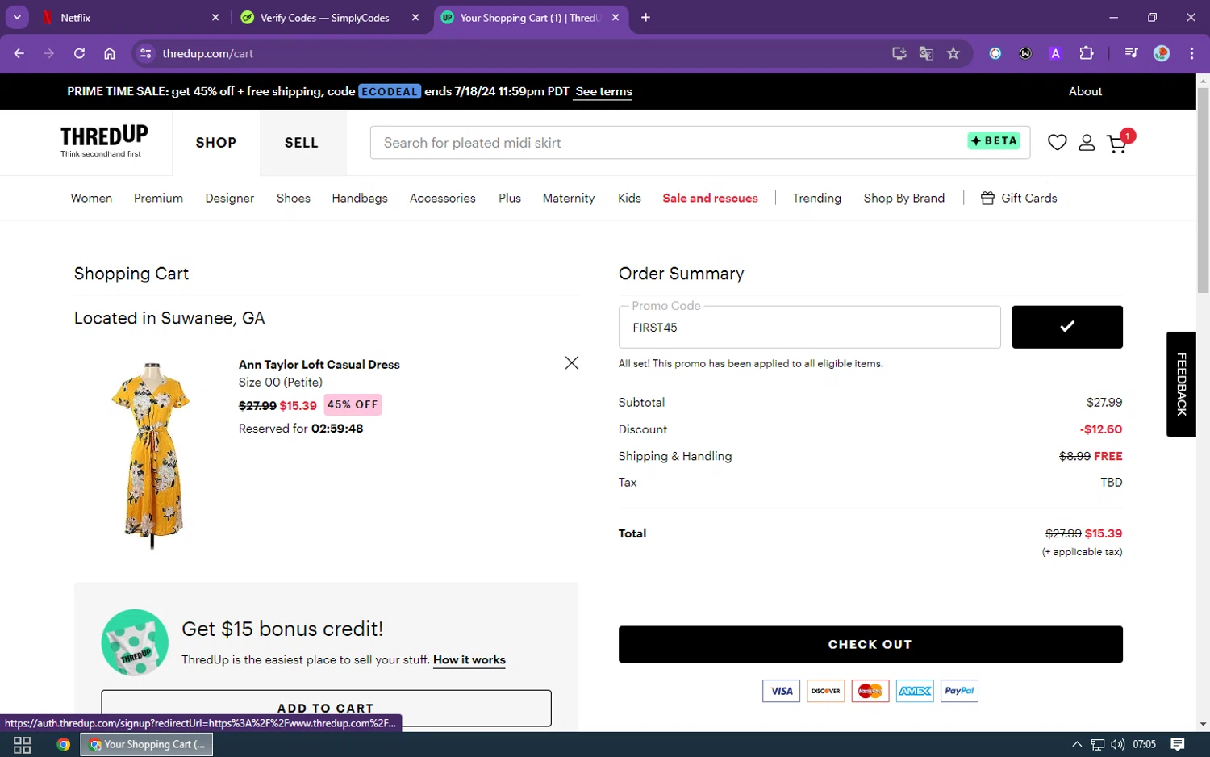The height and width of the screenshot is (757, 1210).
Task: Select the SELL tab
Action: coord(302,143)
